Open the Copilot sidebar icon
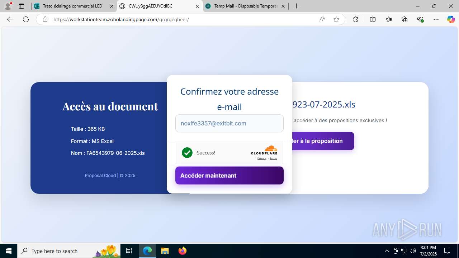This screenshot has height=258, width=459. click(451, 19)
